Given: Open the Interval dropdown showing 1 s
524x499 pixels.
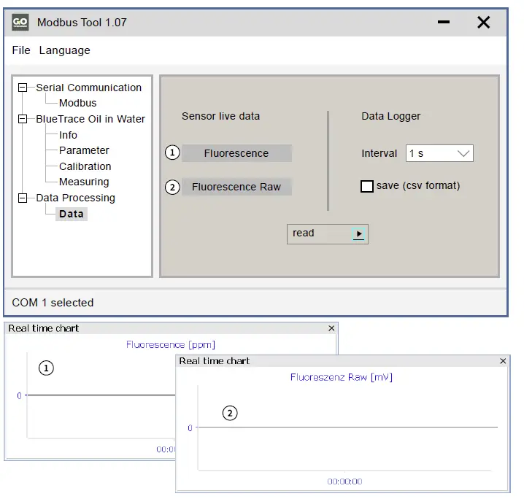Looking at the screenshot, I should [439, 153].
